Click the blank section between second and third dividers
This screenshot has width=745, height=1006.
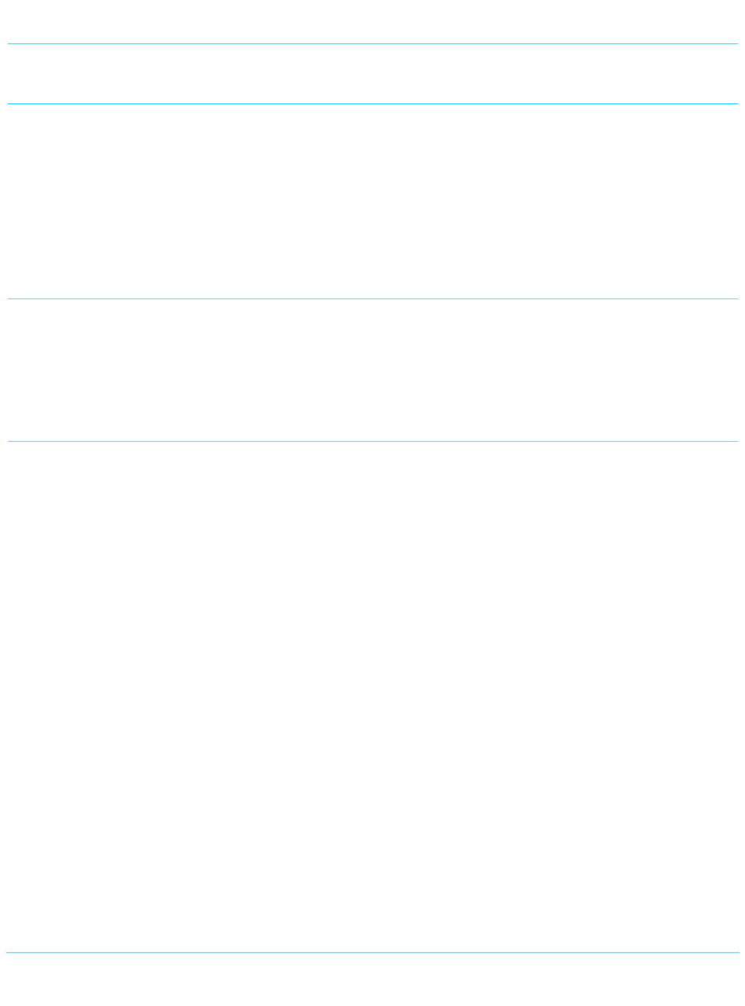pos(372,201)
